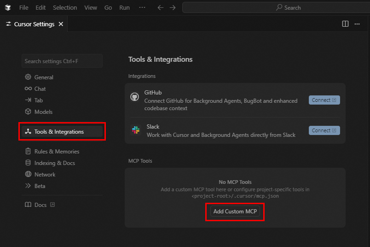Click the GitHub logo icon
Viewport: 370px width, 247px height.
(x=134, y=97)
